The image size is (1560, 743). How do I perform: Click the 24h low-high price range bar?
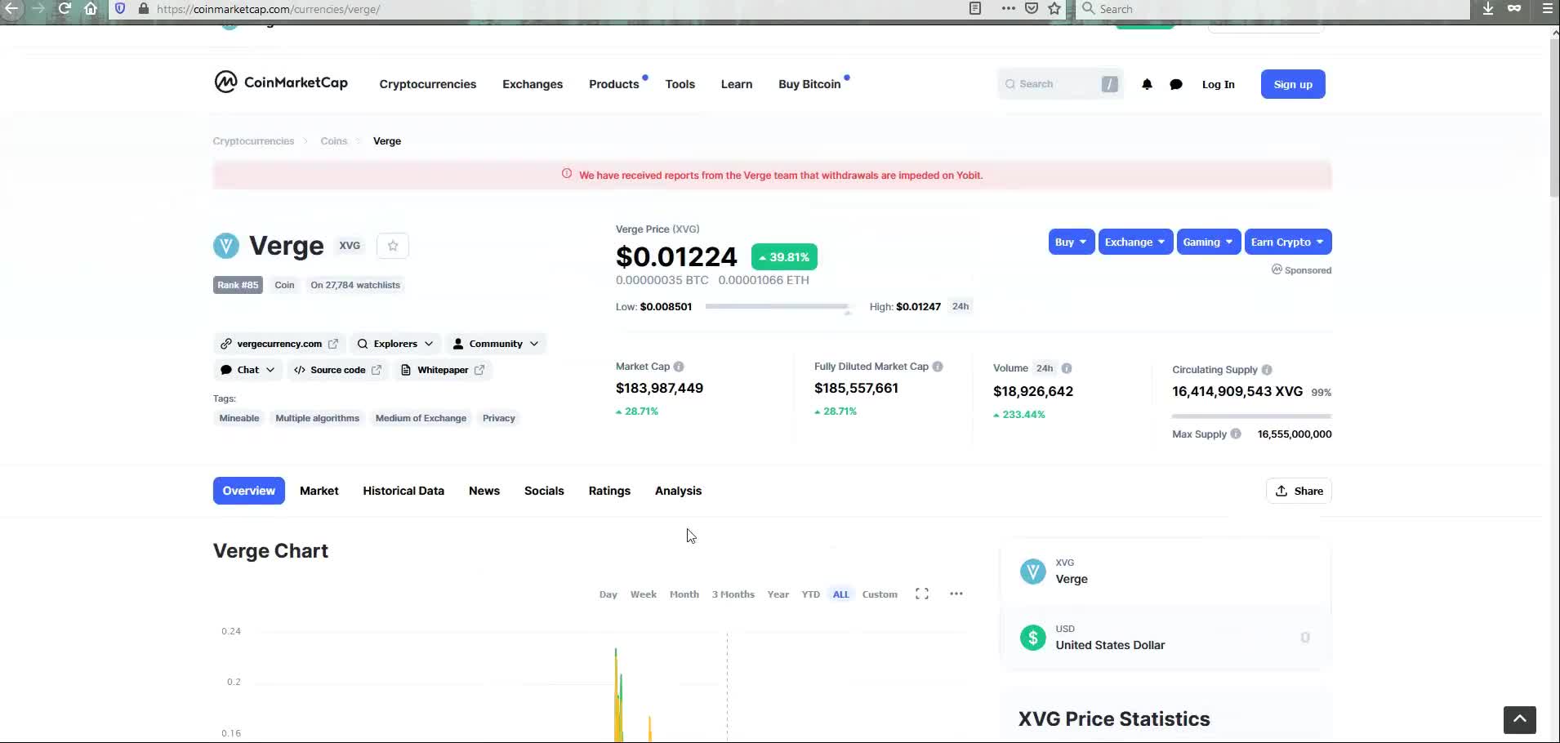point(779,307)
